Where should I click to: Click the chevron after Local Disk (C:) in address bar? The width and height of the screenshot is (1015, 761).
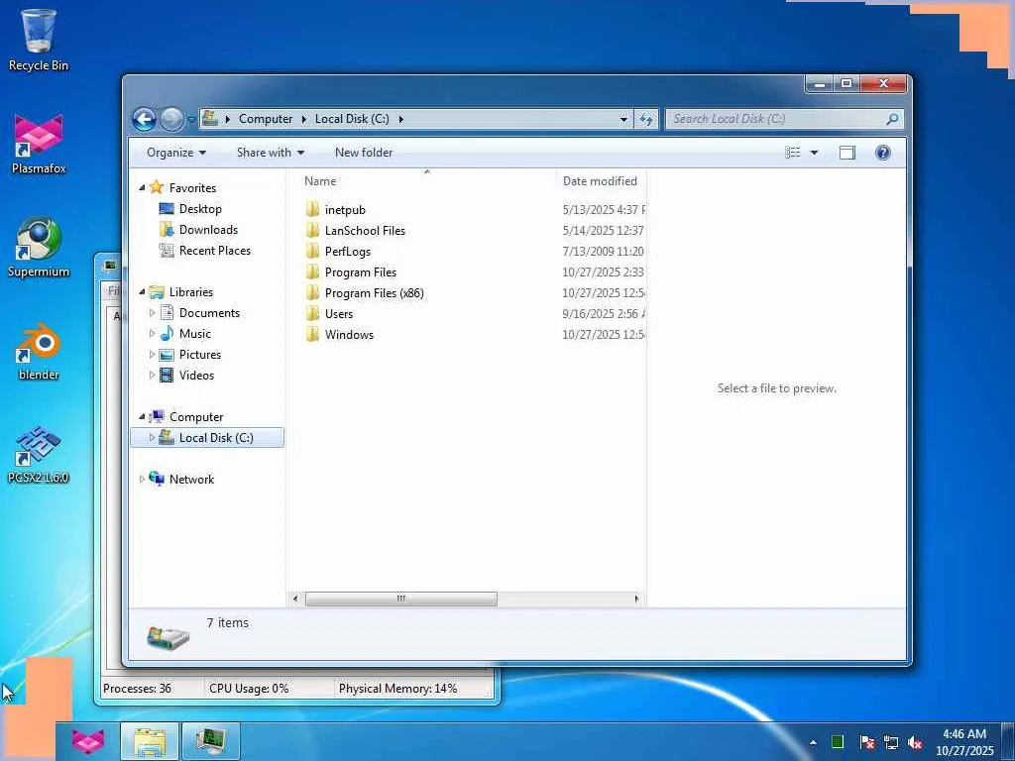pos(400,119)
